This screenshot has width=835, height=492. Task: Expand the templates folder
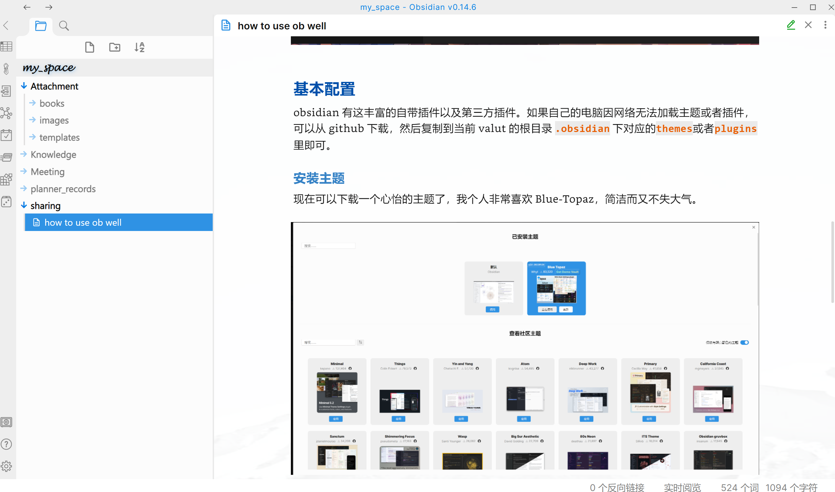(x=32, y=137)
